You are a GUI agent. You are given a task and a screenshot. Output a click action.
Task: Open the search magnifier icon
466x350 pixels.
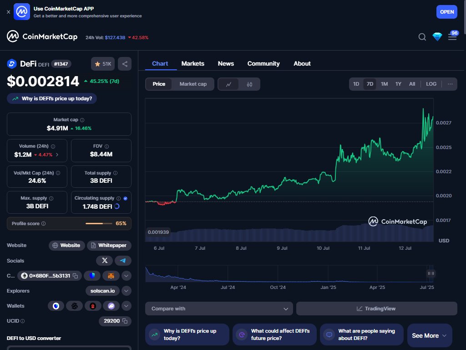[x=422, y=37]
